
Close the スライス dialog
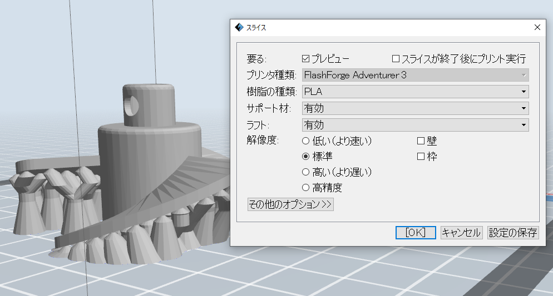tap(537, 27)
